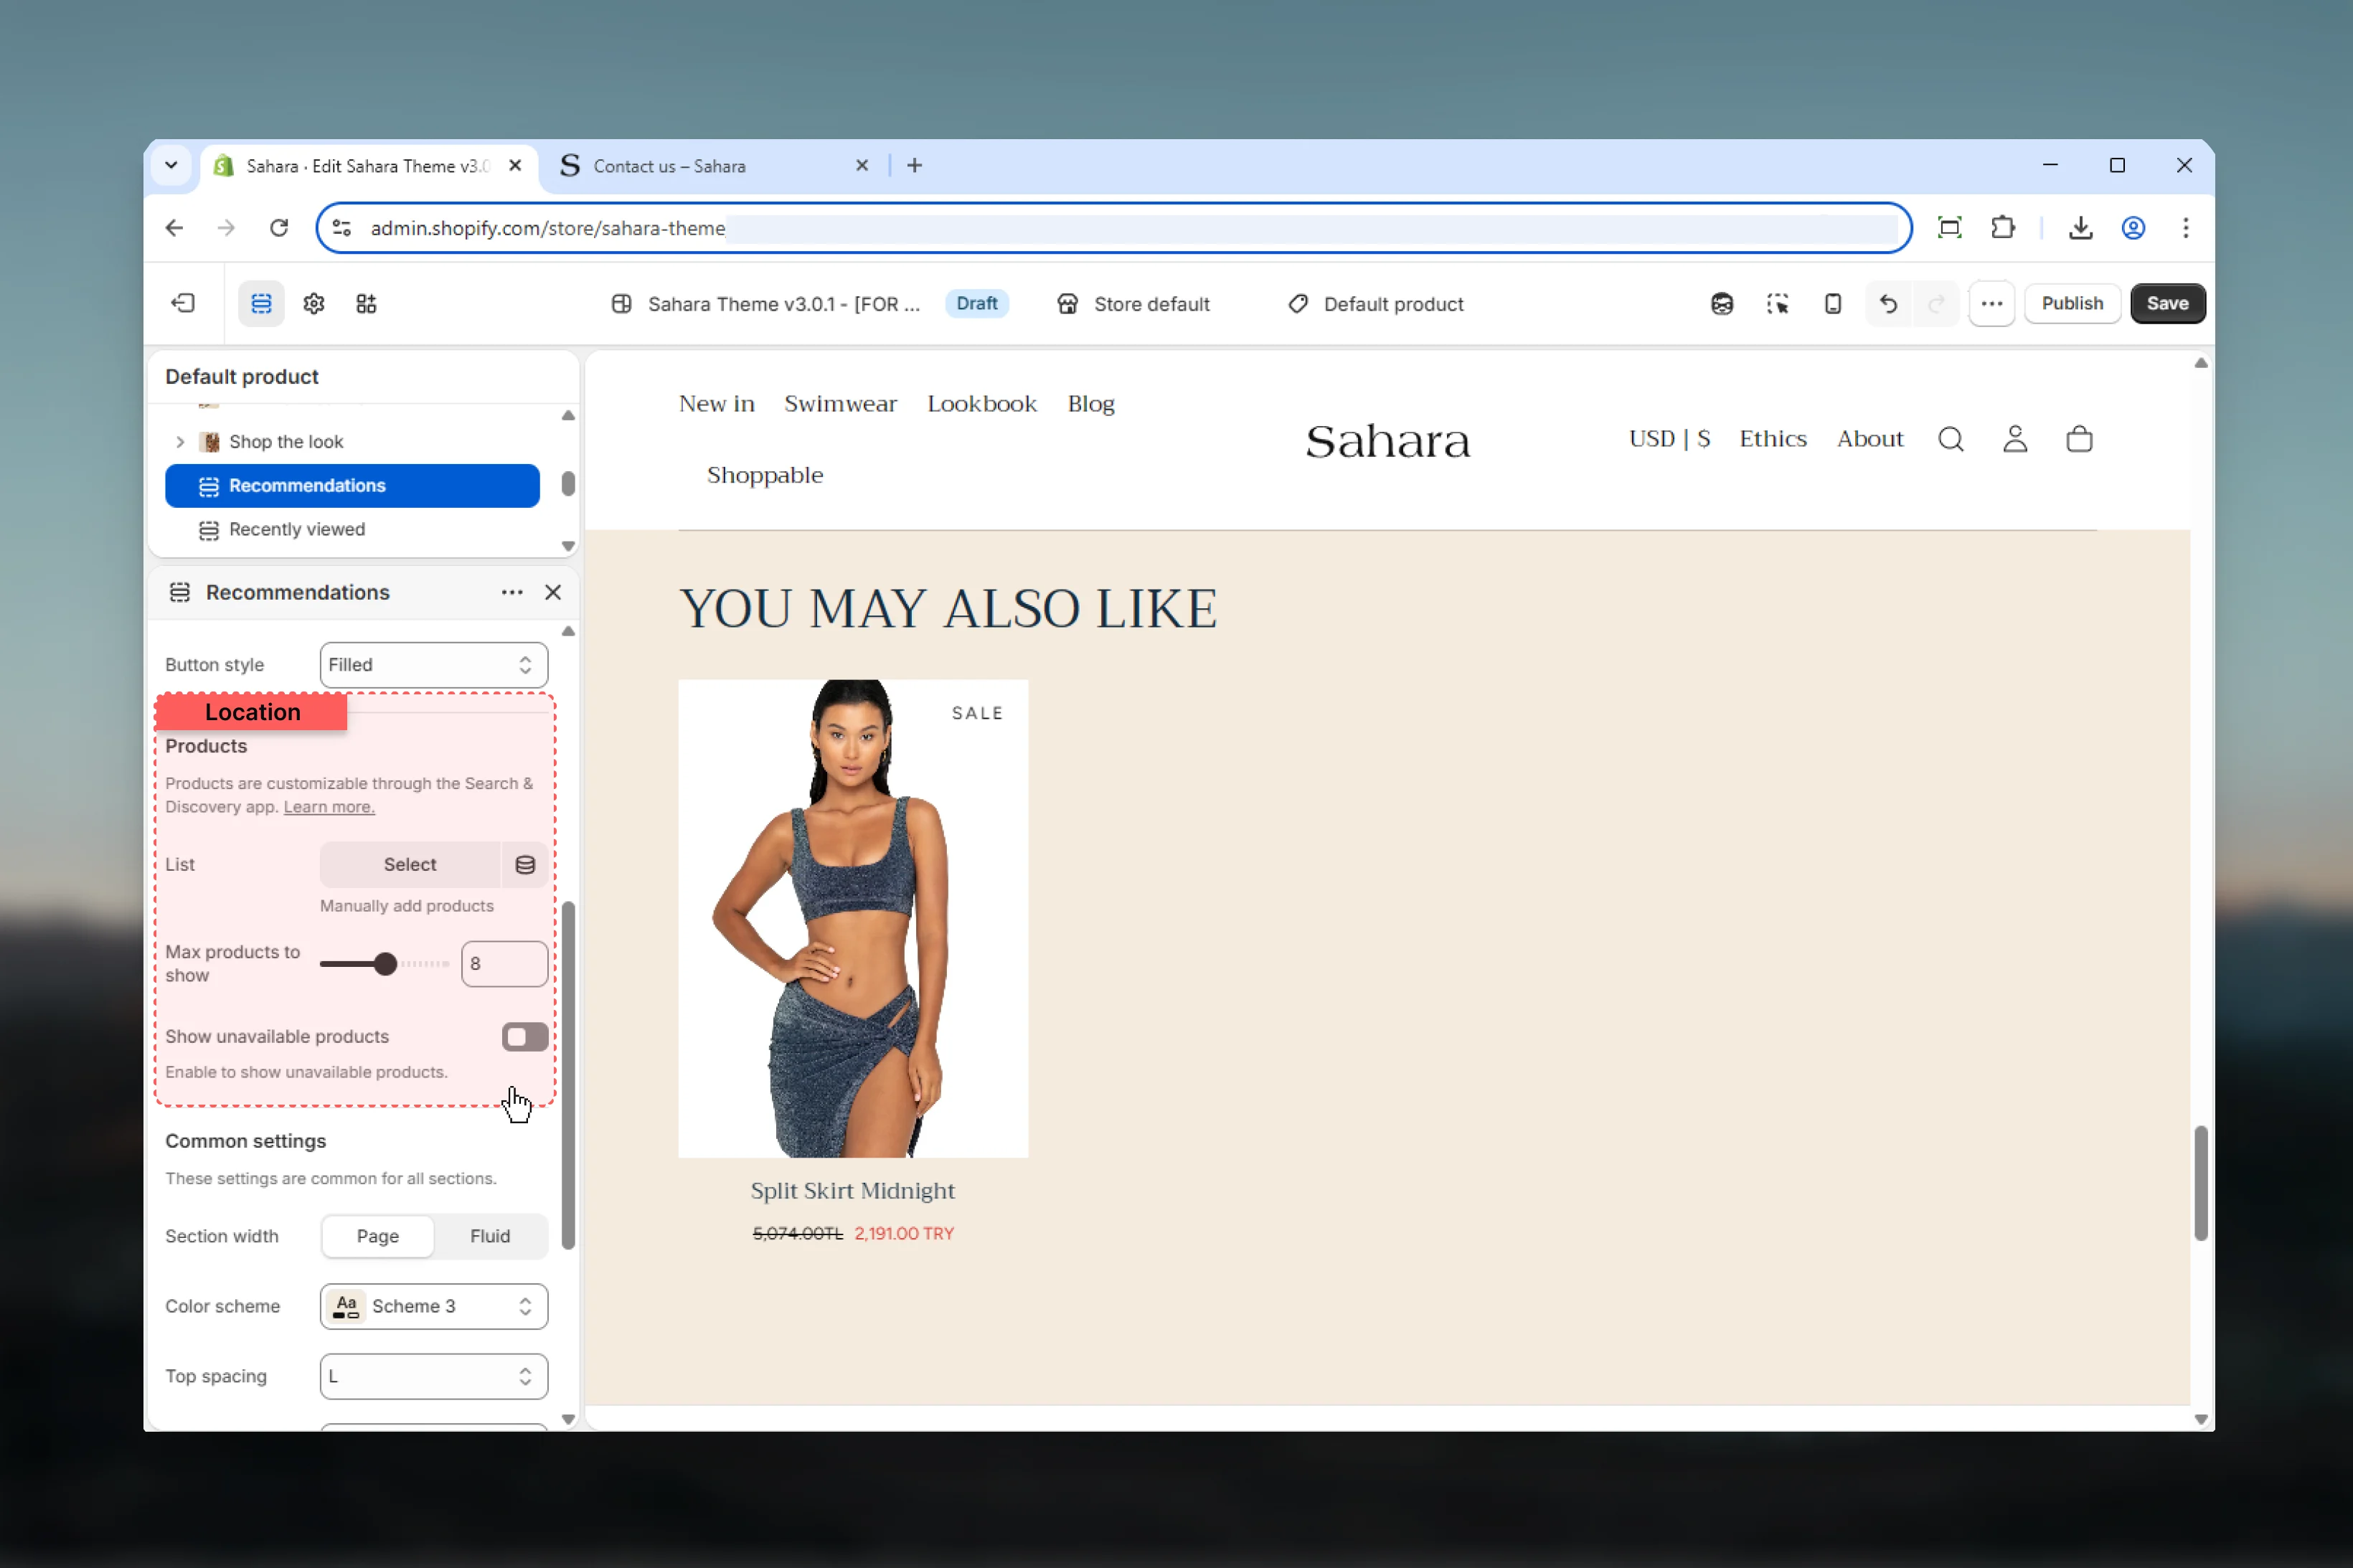Toggle Show unavailable products switch
The width and height of the screenshot is (2353, 1568).
point(524,1037)
